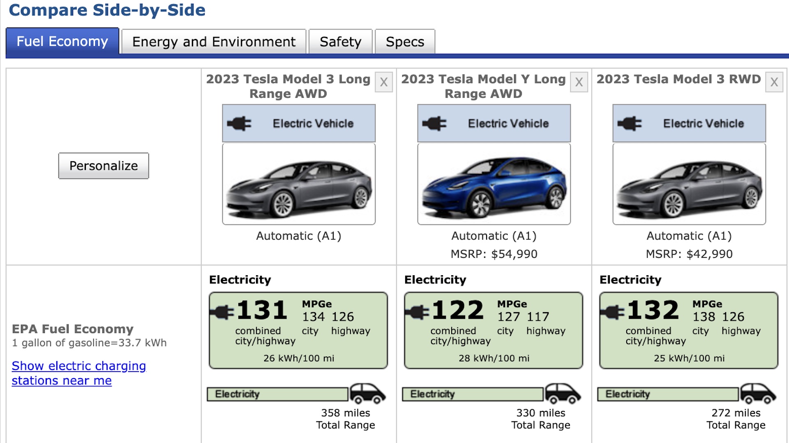Click car icon above 330 miles range
This screenshot has height=443, width=789.
563,393
